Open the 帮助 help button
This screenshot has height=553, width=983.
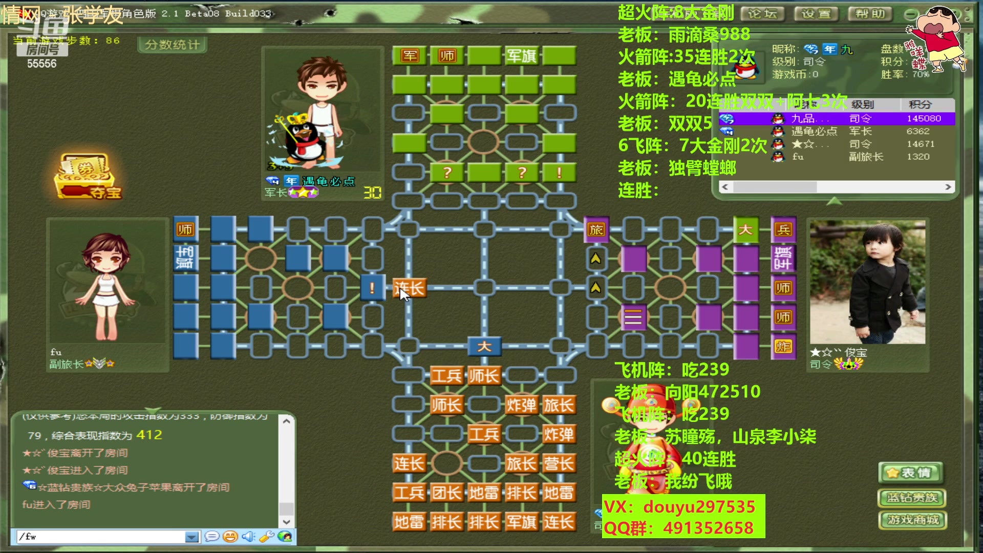click(x=870, y=14)
